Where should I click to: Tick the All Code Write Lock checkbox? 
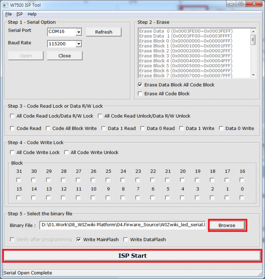12,153
